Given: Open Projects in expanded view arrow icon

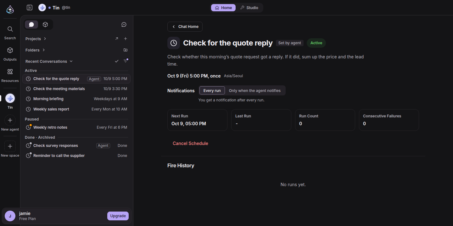Looking at the screenshot, I should [x=117, y=39].
